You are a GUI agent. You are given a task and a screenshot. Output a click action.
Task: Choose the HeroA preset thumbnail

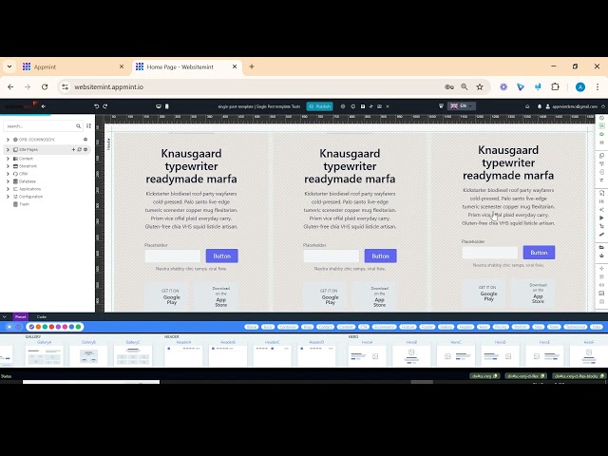coord(367,356)
